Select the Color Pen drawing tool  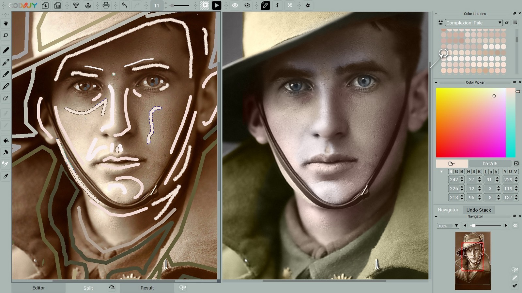(5, 50)
